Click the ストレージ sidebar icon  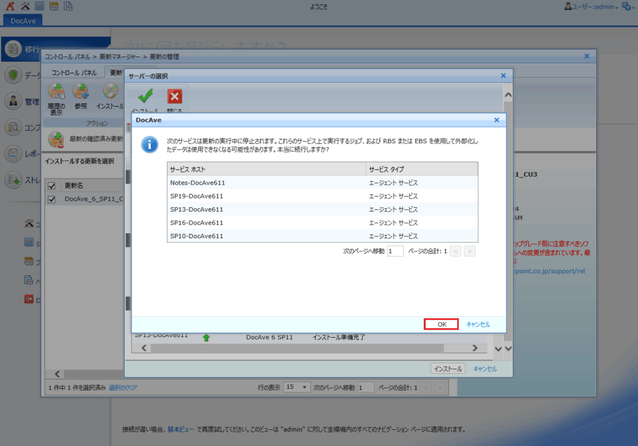pyautogui.click(x=13, y=180)
